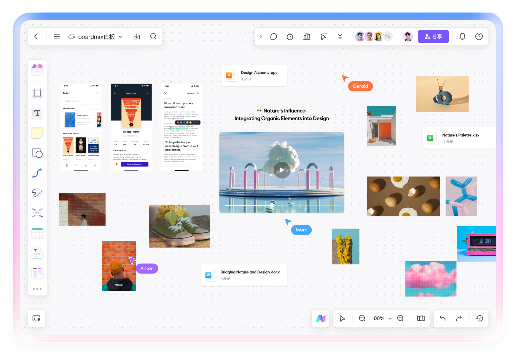Open the hamburger main menu

[57, 37]
